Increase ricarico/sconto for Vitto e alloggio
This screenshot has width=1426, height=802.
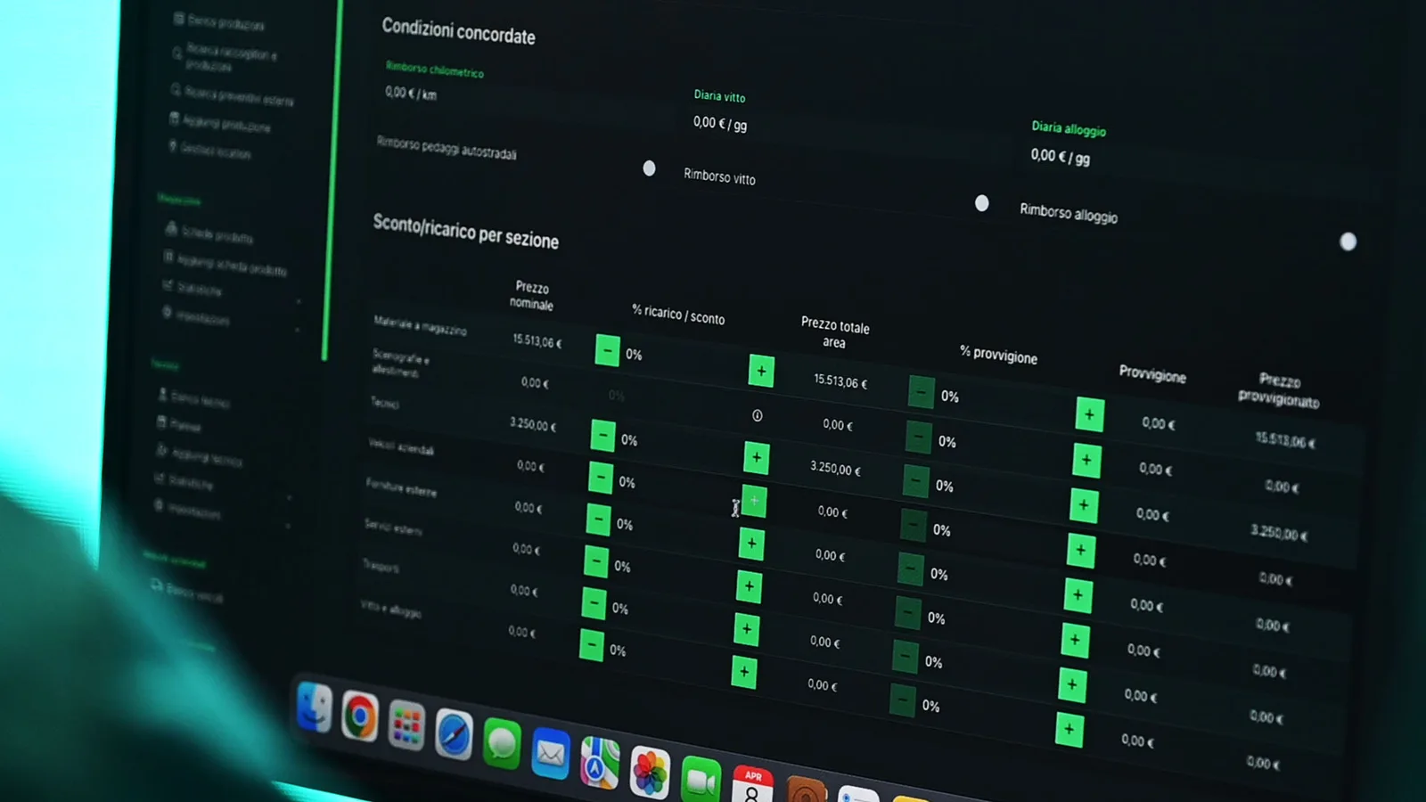[744, 672]
